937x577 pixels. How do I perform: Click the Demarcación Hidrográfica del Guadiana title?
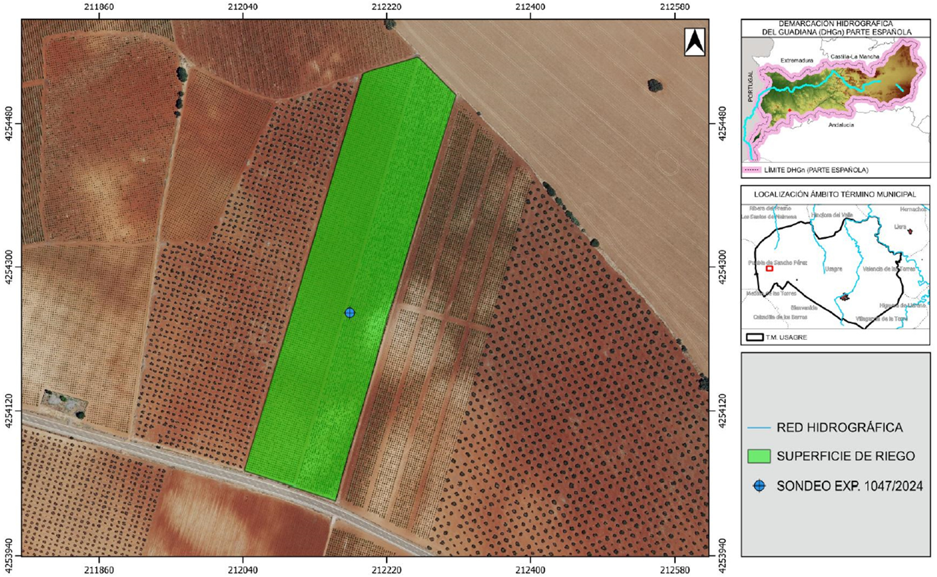(x=835, y=28)
